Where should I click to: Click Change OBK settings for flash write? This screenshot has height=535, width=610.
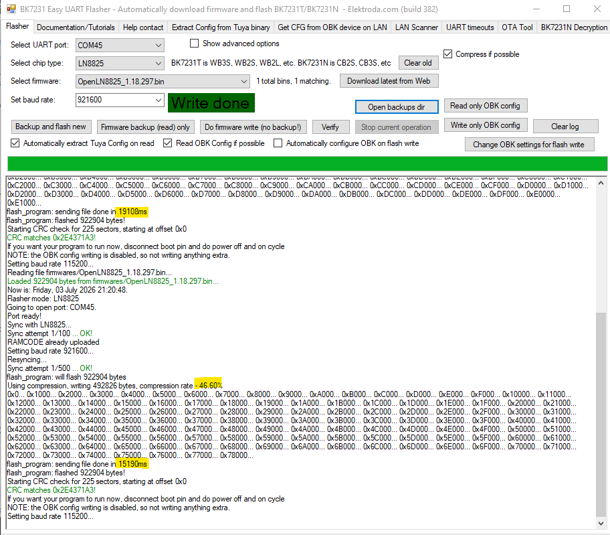529,145
